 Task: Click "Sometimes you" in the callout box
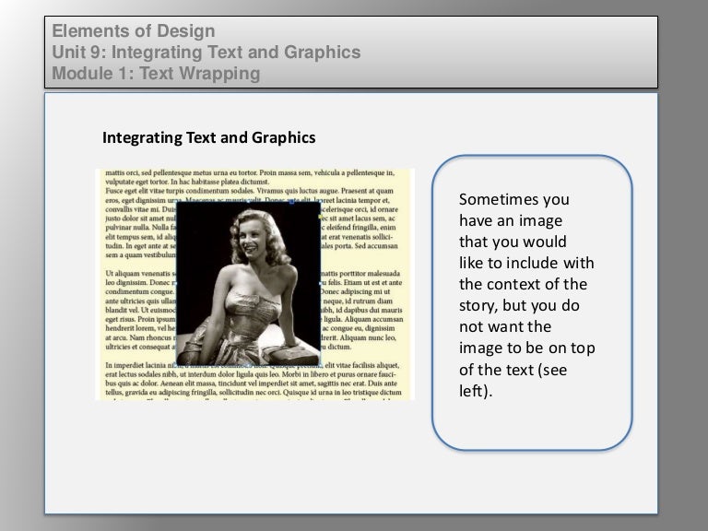pos(513,200)
